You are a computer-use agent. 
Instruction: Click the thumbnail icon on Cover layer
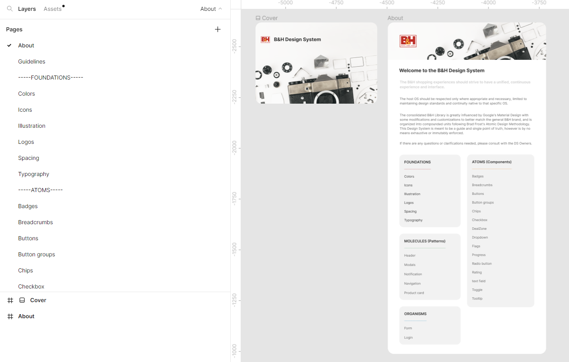[x=22, y=300]
